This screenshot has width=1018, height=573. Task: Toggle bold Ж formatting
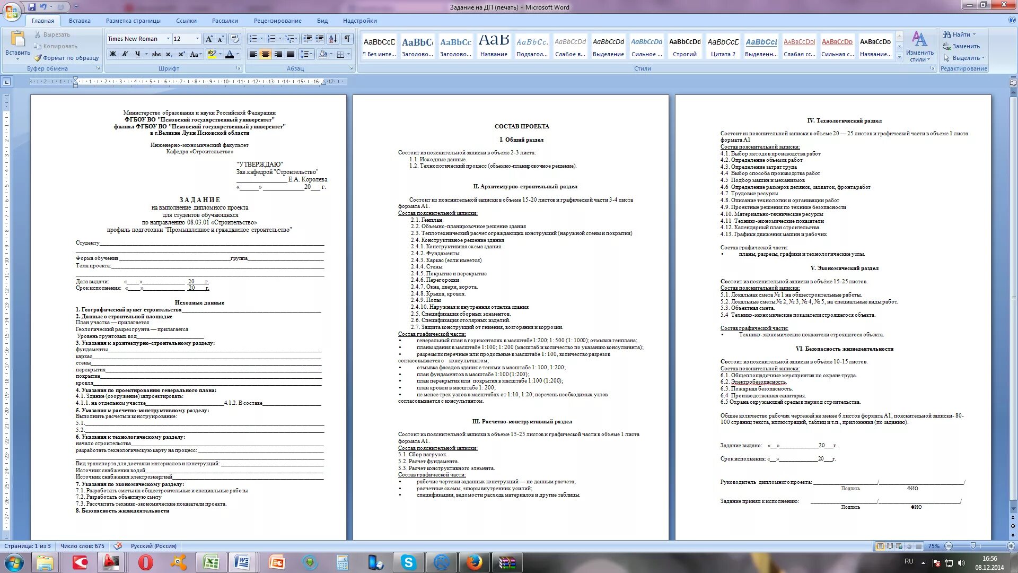tap(112, 54)
